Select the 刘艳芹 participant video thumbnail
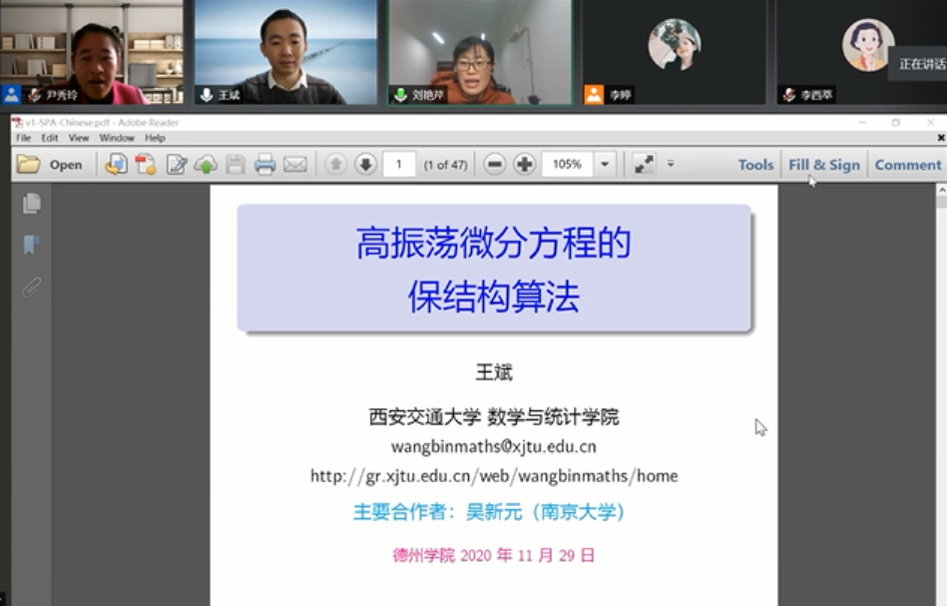The width and height of the screenshot is (947, 606). [480, 50]
